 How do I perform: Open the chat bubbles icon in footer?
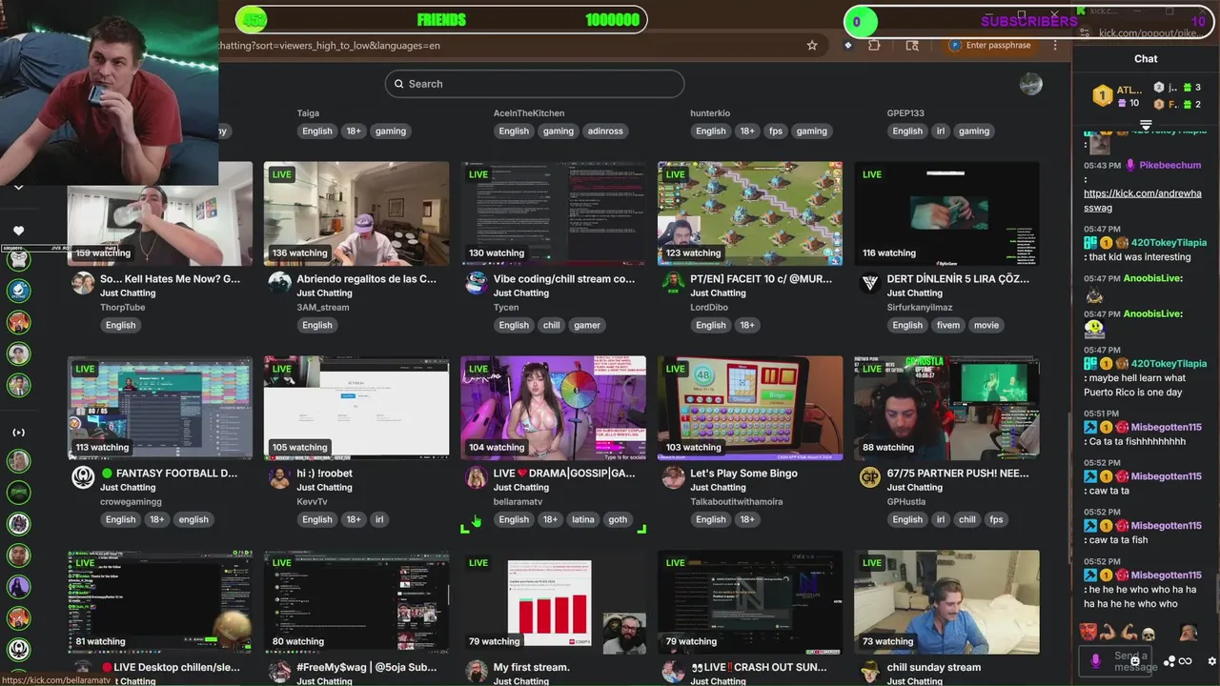[1169, 661]
